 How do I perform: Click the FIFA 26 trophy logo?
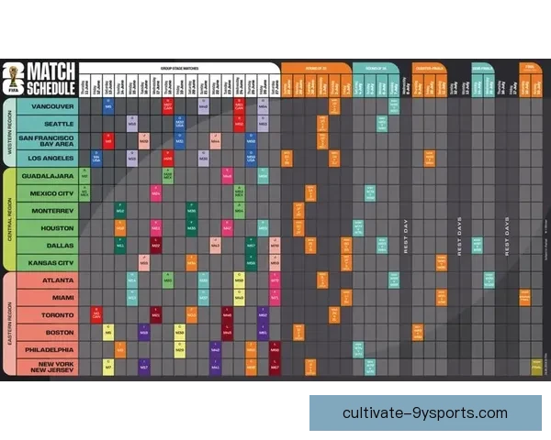(13, 79)
